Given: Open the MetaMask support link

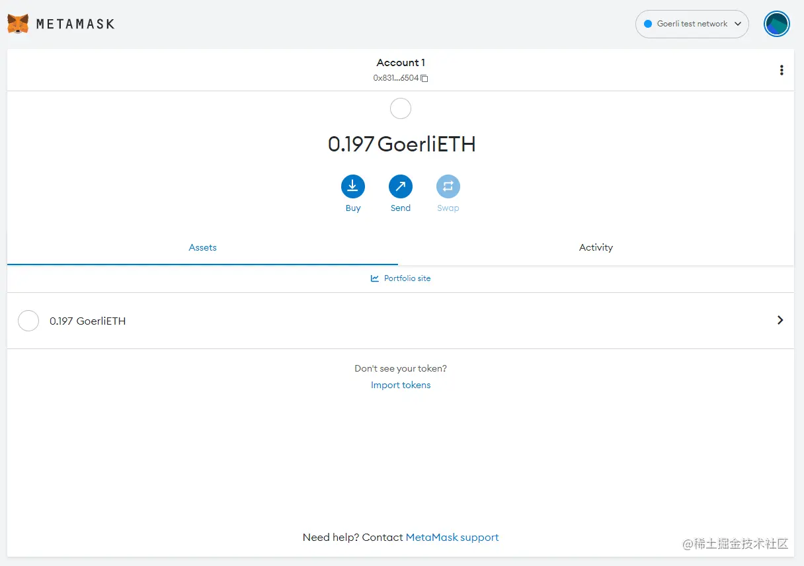Looking at the screenshot, I should [x=452, y=538].
